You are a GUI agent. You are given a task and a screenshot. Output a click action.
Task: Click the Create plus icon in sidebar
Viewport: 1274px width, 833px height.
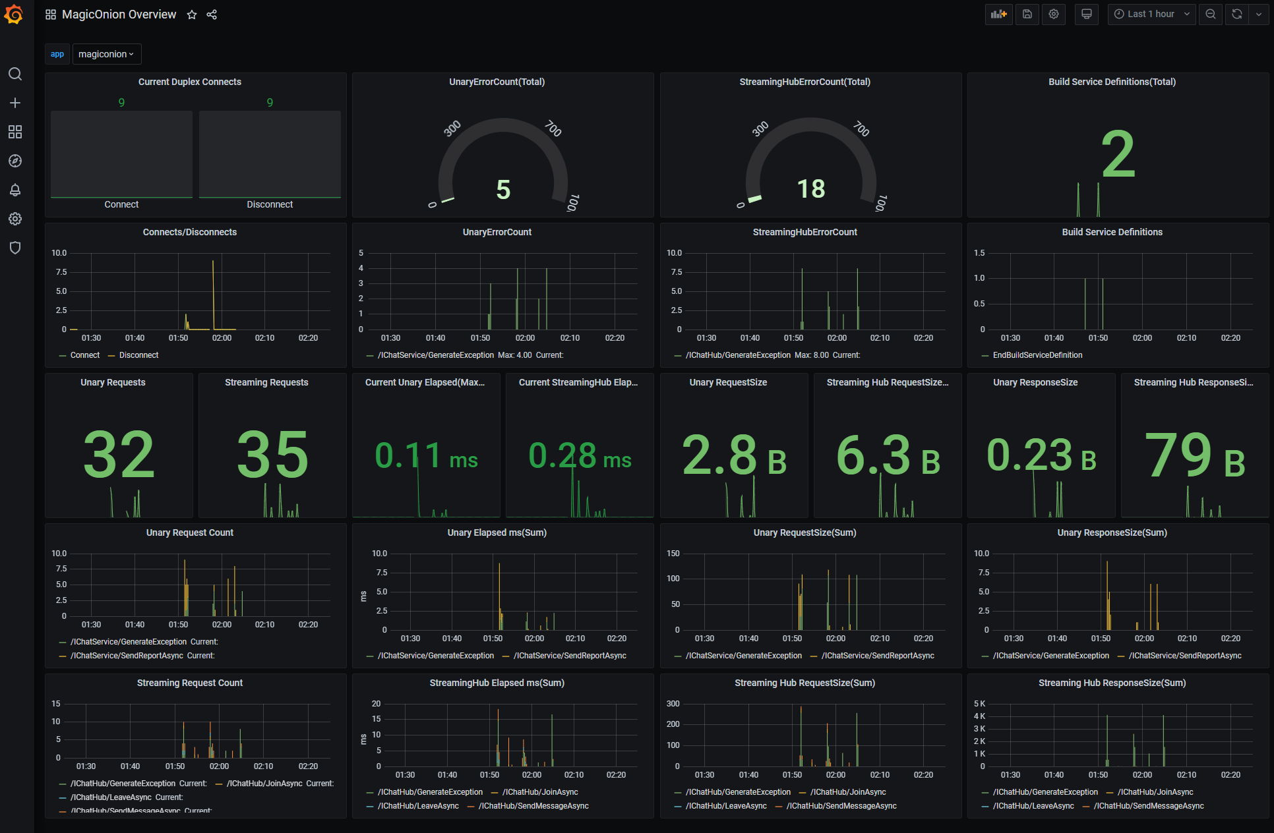[15, 103]
